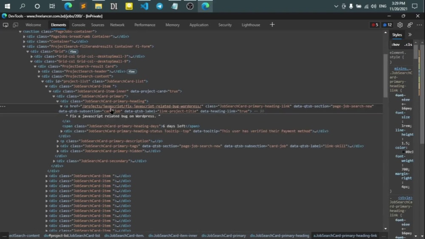Show more style panes chevron
Screen dimensions: 425x239
point(410,35)
